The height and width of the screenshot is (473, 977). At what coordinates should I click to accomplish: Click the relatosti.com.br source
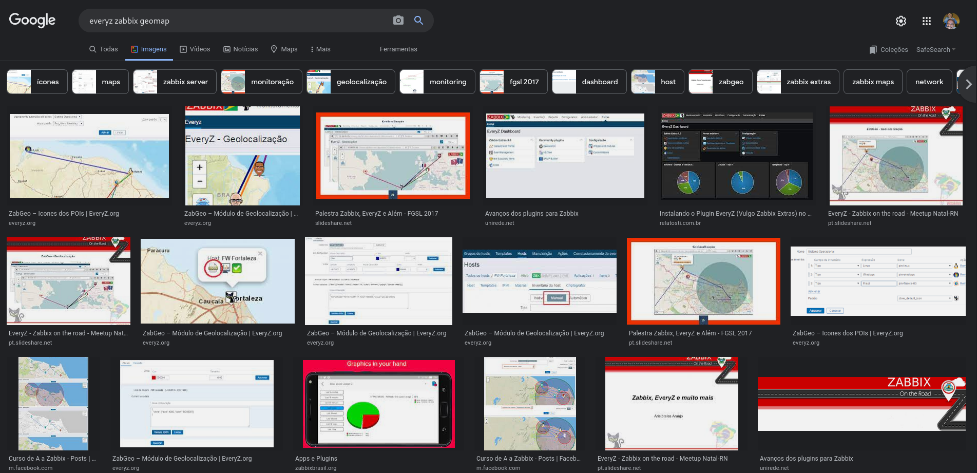(680, 223)
